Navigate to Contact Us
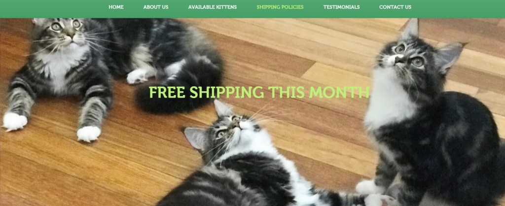The height and width of the screenshot is (206, 505). 395,7
